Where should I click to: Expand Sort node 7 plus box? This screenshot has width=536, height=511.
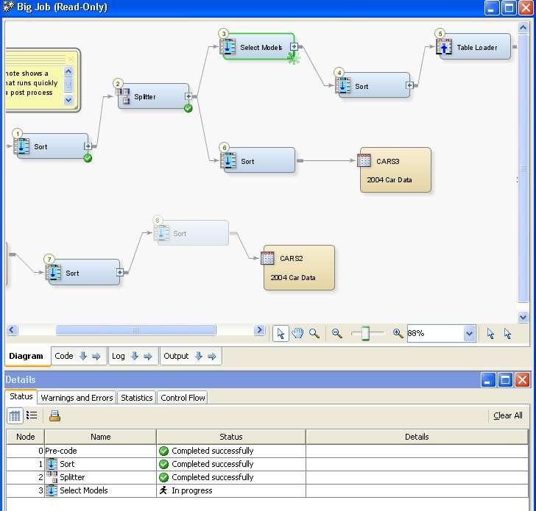[119, 272]
